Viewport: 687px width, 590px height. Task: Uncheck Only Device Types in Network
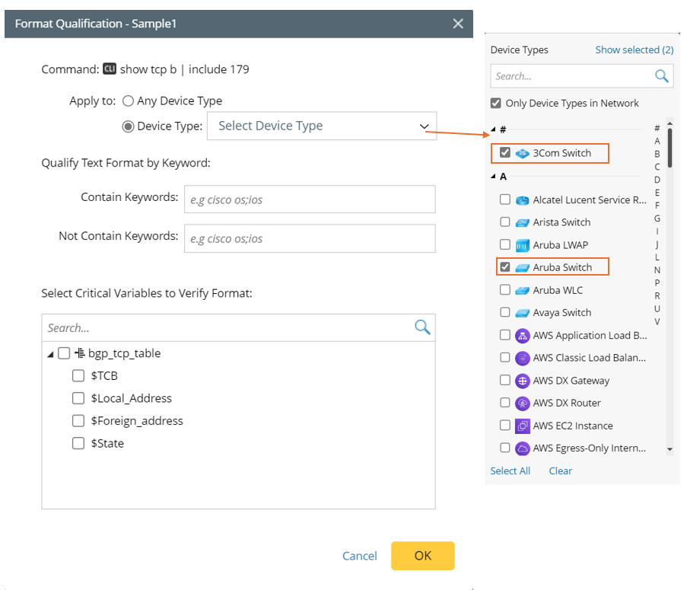[496, 104]
